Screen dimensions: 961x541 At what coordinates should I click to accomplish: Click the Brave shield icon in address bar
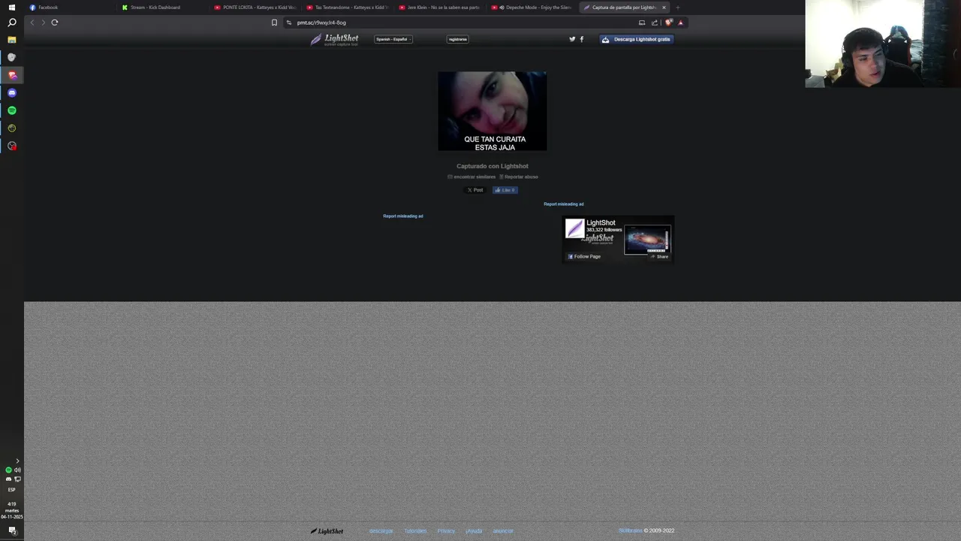pyautogui.click(x=668, y=23)
